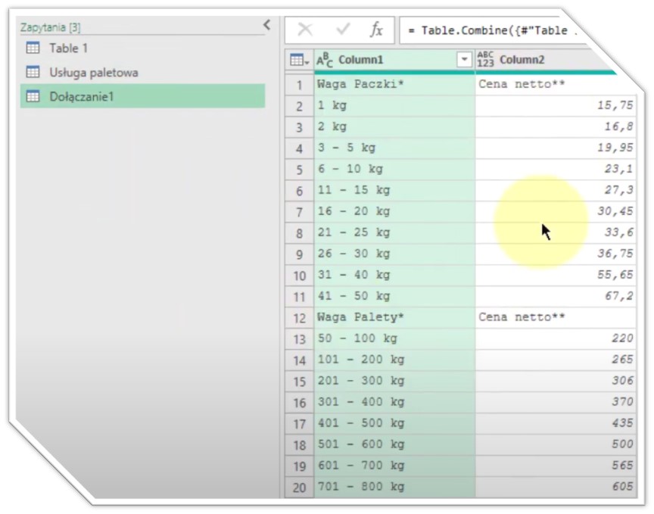This screenshot has height=514, width=654.
Task: Click the table icon beside Usługa paletowa
Action: [33, 73]
